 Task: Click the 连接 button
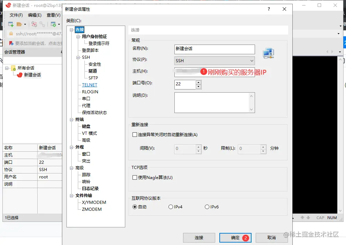pyautogui.click(x=199, y=238)
